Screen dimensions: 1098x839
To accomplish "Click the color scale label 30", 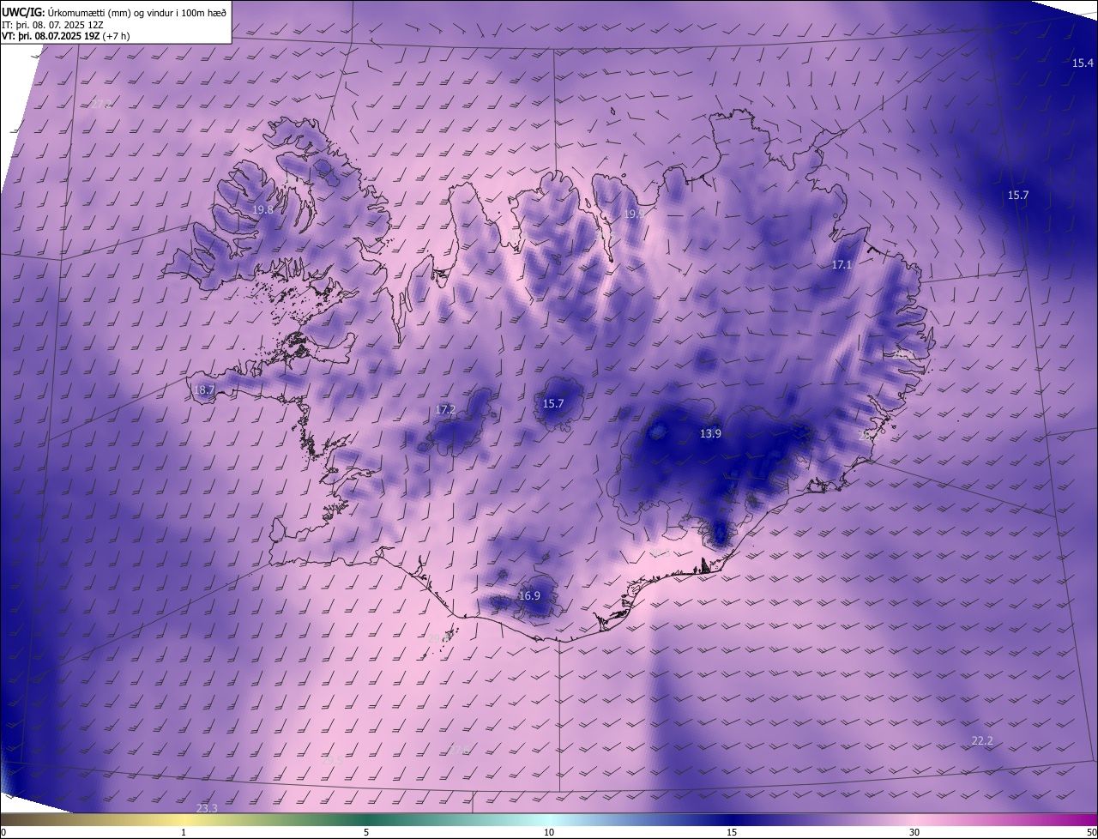I will [914, 832].
